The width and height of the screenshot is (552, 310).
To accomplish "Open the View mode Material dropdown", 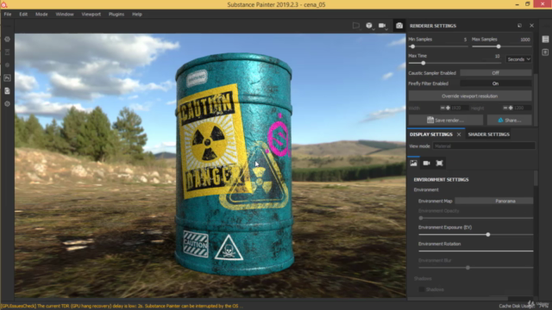I will point(484,146).
